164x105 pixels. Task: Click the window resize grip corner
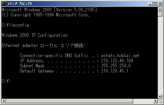[160, 101]
